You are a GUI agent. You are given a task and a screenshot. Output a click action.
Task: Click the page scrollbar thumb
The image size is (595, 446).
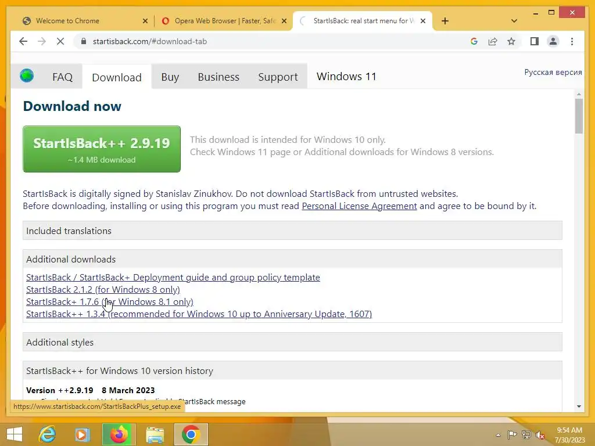coord(579,116)
